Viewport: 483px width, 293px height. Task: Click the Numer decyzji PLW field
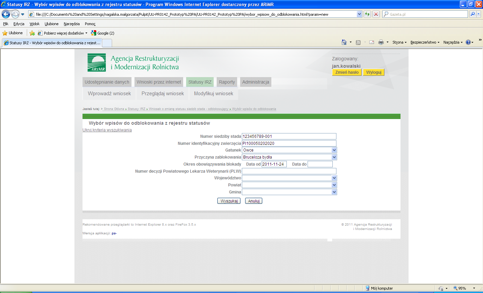point(289,171)
